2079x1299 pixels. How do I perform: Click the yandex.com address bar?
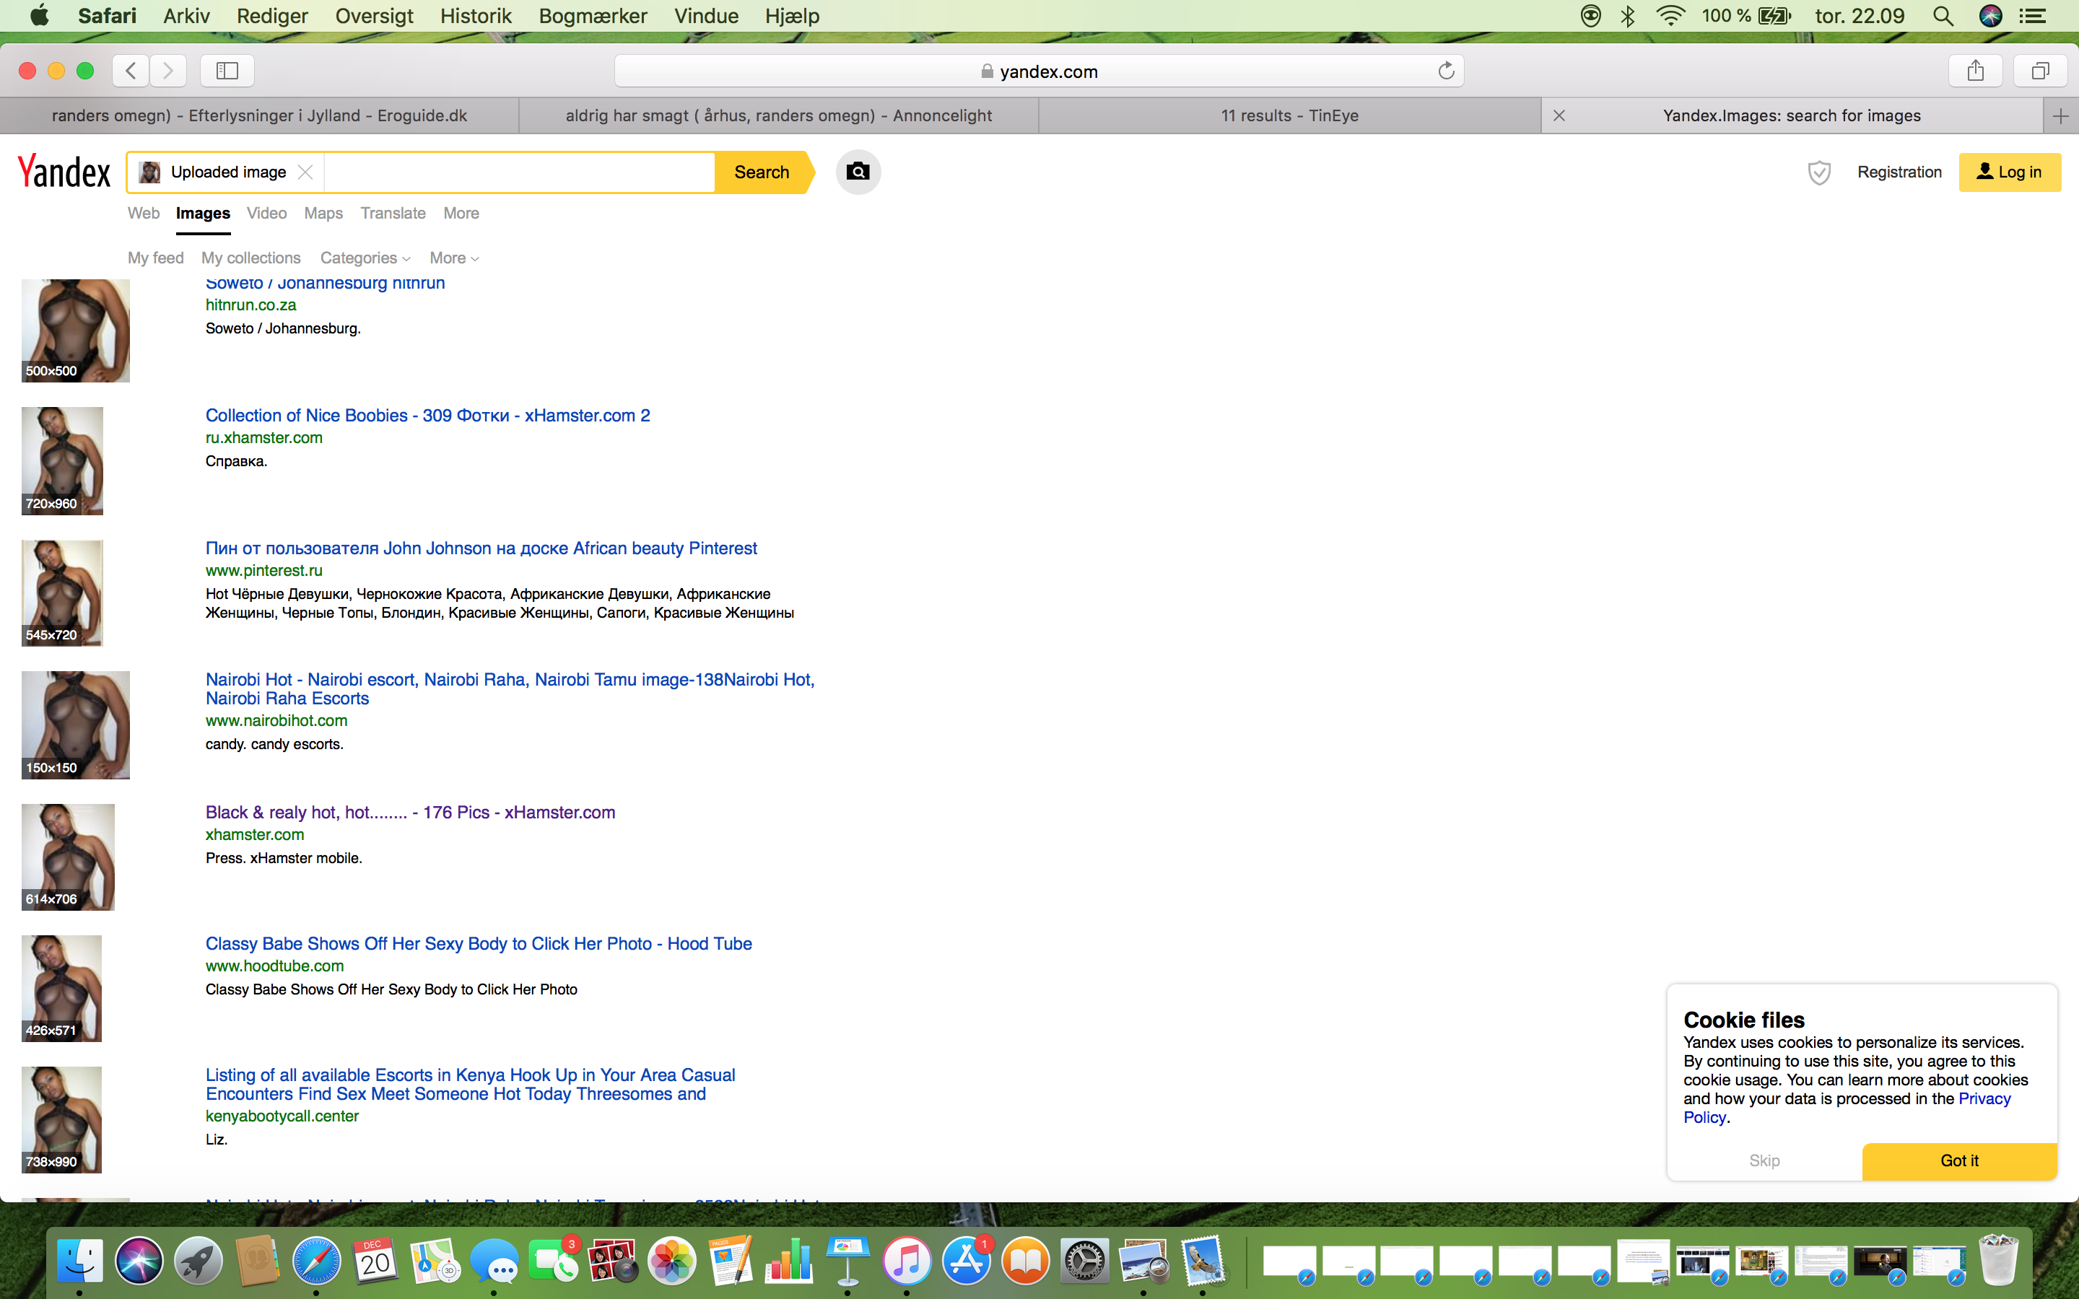click(x=1039, y=71)
